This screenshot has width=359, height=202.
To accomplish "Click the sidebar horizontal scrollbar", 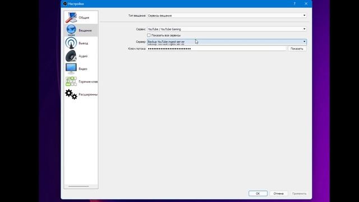I will pos(79,186).
